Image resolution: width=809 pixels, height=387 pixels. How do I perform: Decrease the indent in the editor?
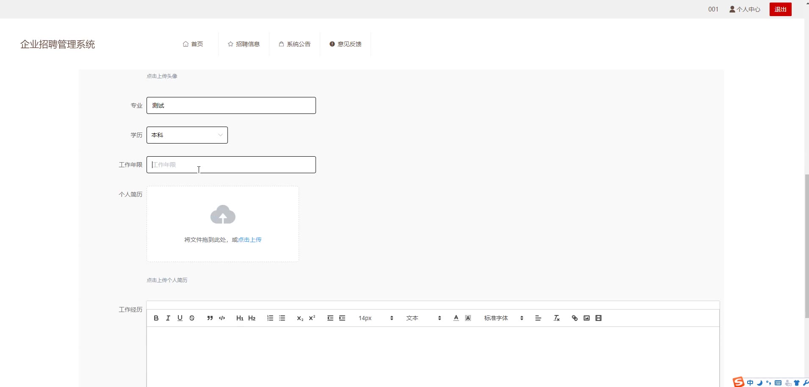[x=330, y=318]
